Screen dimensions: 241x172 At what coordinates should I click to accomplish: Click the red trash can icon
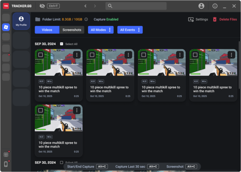[x=215, y=20]
